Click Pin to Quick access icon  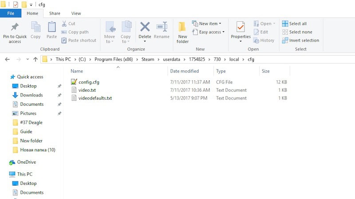pos(15,27)
